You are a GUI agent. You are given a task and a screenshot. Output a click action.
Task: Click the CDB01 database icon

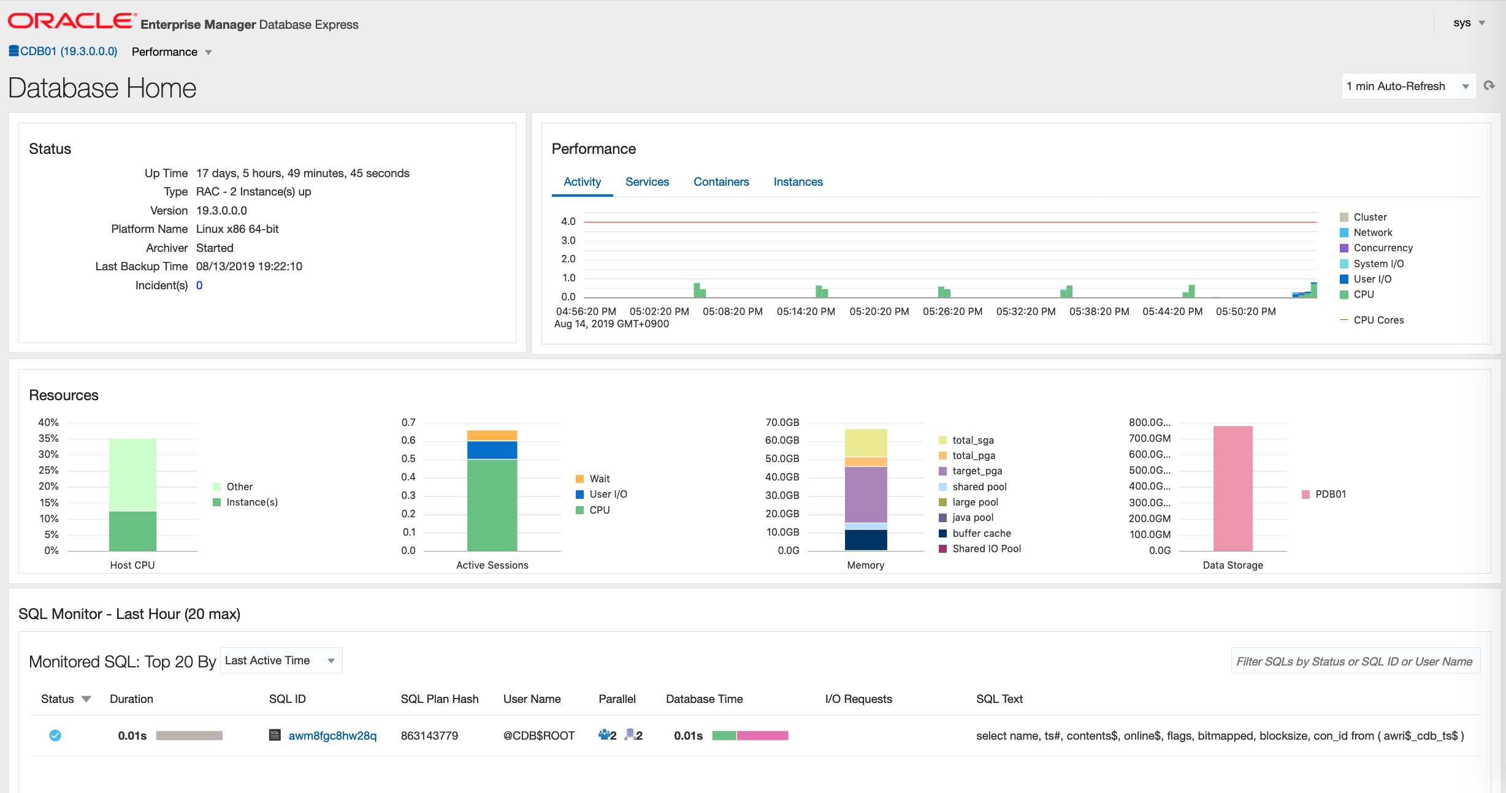tap(13, 51)
